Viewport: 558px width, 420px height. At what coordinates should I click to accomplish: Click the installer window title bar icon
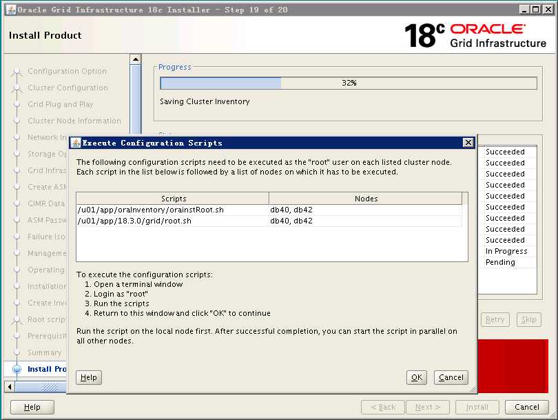[x=12, y=10]
